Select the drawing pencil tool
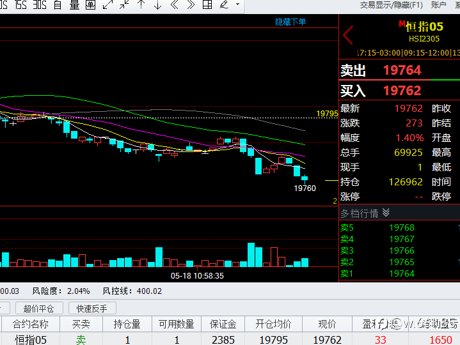This screenshot has height=345, width=460. [224, 4]
